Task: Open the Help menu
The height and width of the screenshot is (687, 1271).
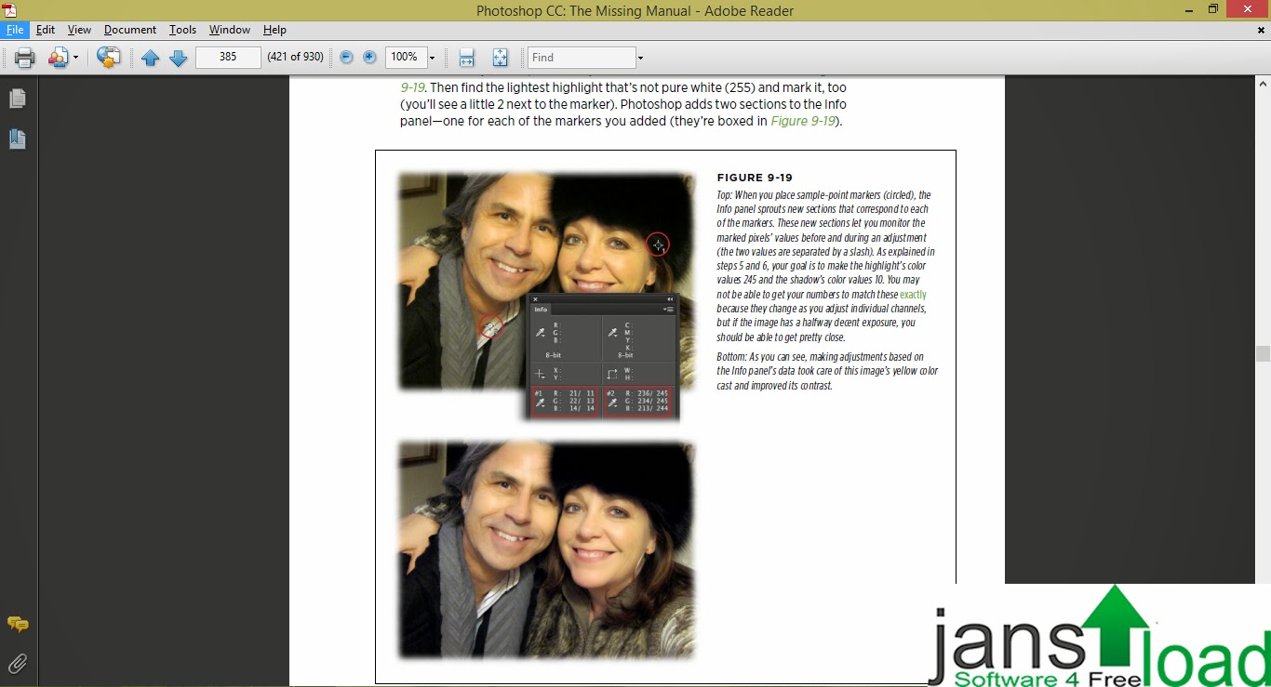Action: (274, 30)
